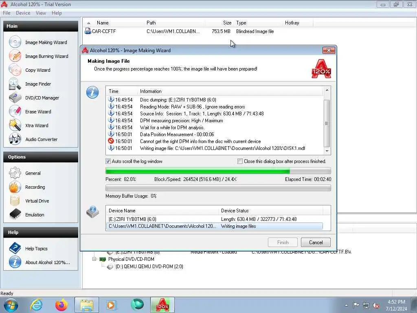Open Recording options flame icon
Image resolution: width=417 pixels, height=313 pixels.
coord(15,187)
